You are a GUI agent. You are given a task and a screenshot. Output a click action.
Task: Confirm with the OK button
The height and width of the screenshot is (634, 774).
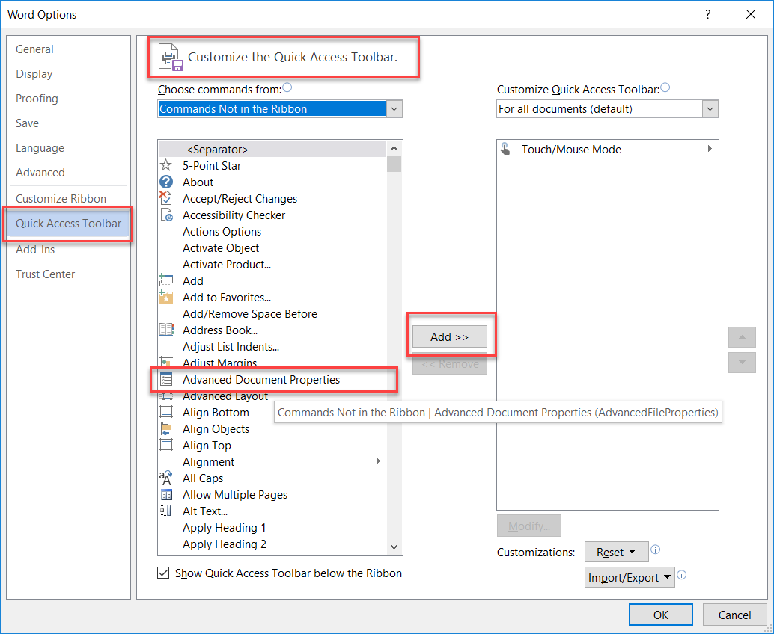pos(660,615)
